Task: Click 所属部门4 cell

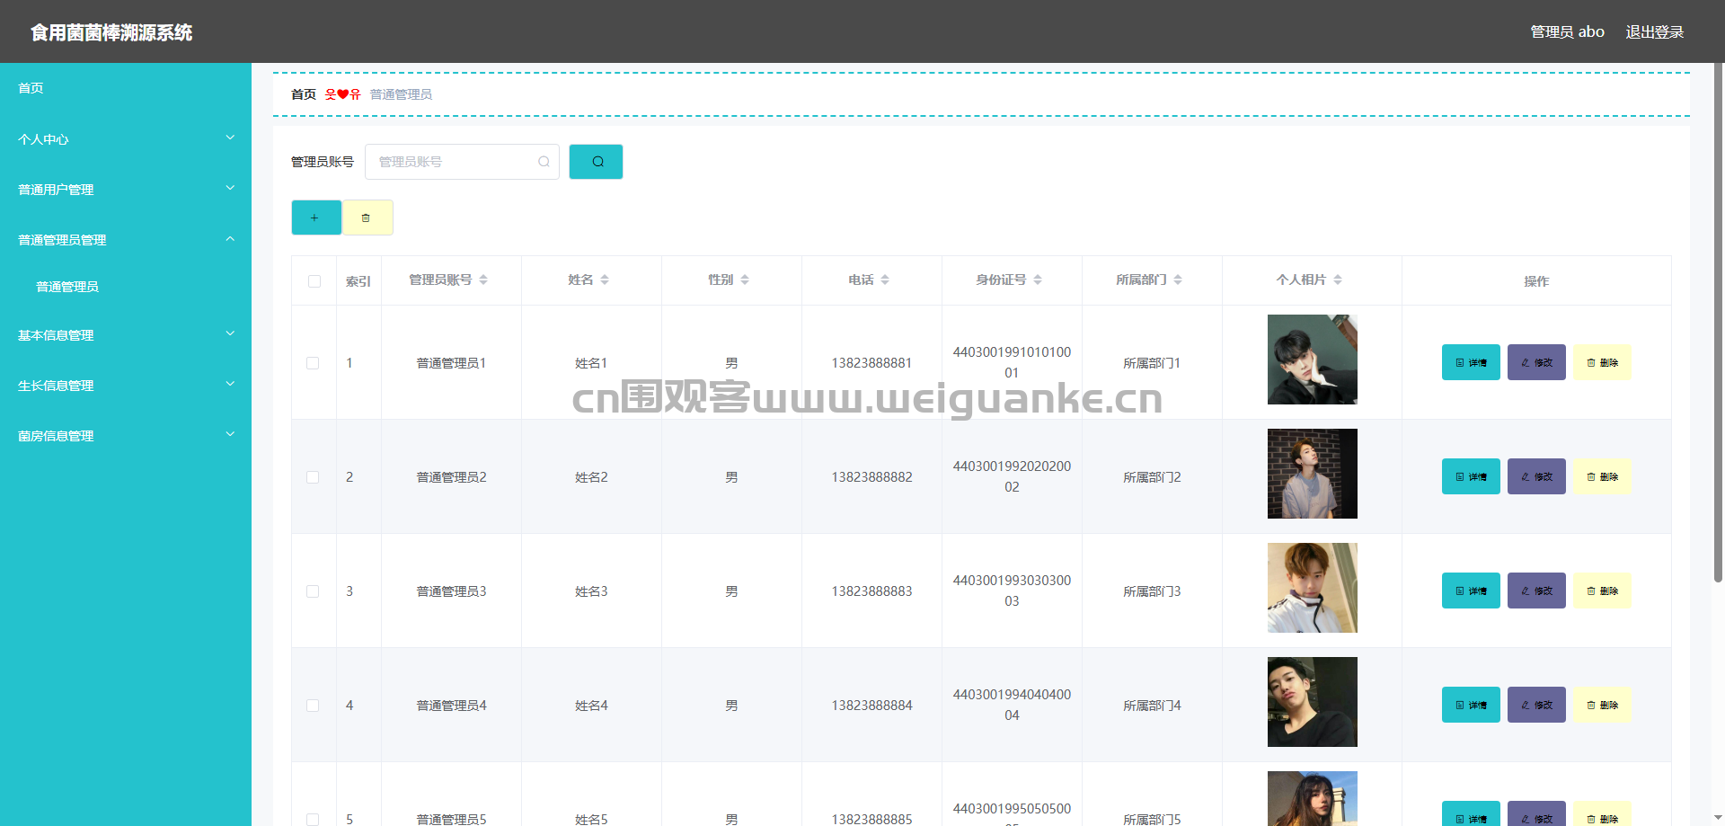Action: [x=1152, y=706]
